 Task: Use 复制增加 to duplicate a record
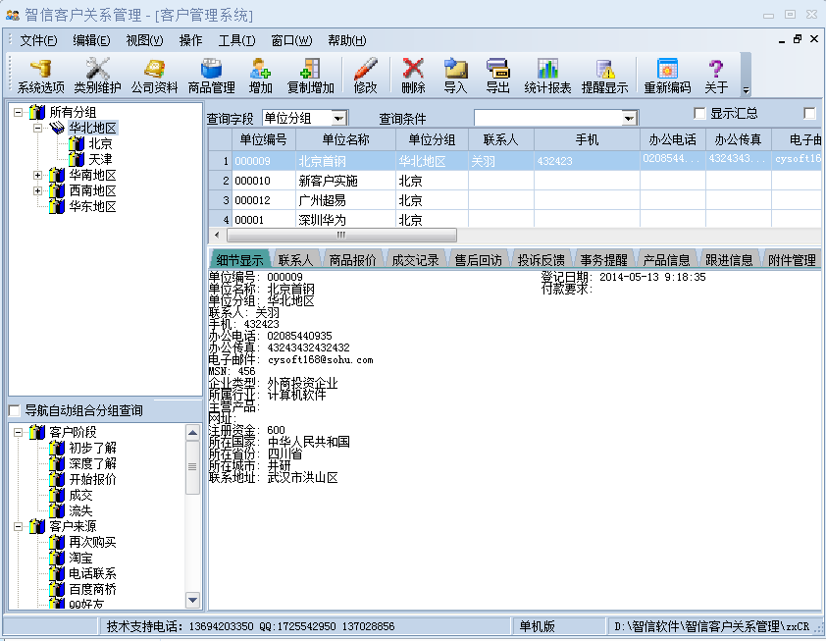point(312,77)
